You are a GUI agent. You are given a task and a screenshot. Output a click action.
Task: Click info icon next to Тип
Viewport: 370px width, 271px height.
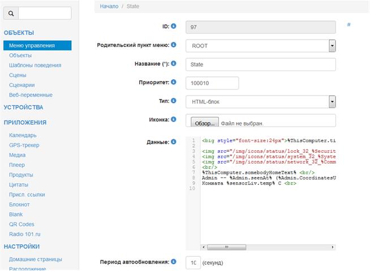(173, 101)
